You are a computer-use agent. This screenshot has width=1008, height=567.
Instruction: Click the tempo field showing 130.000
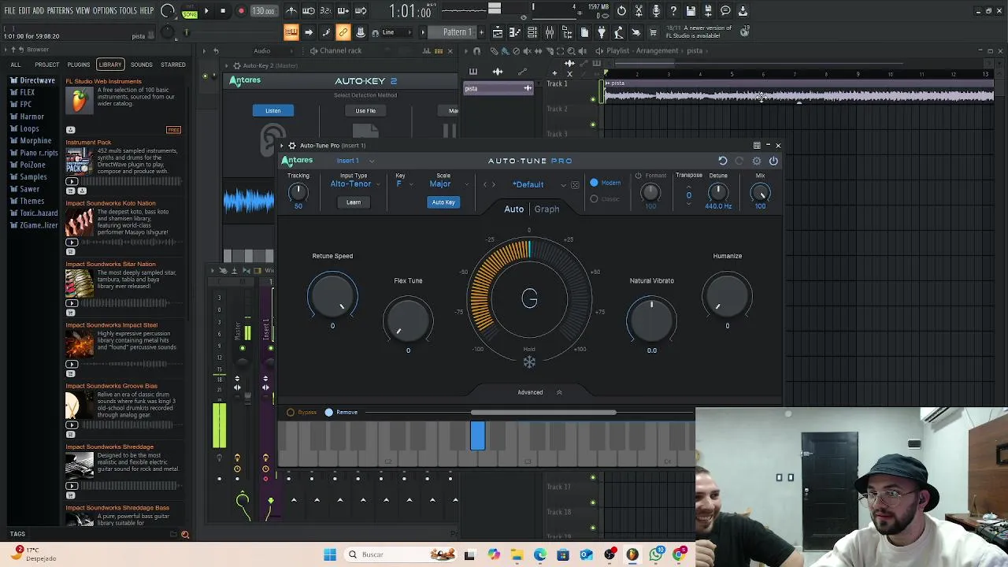[264, 11]
